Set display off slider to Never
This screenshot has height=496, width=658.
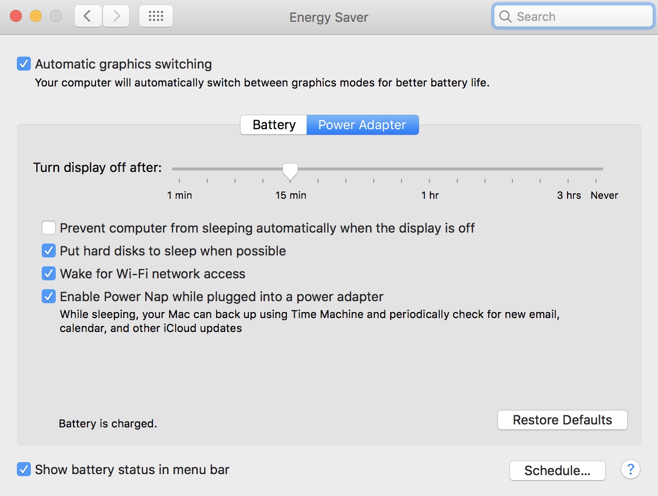[x=596, y=169]
